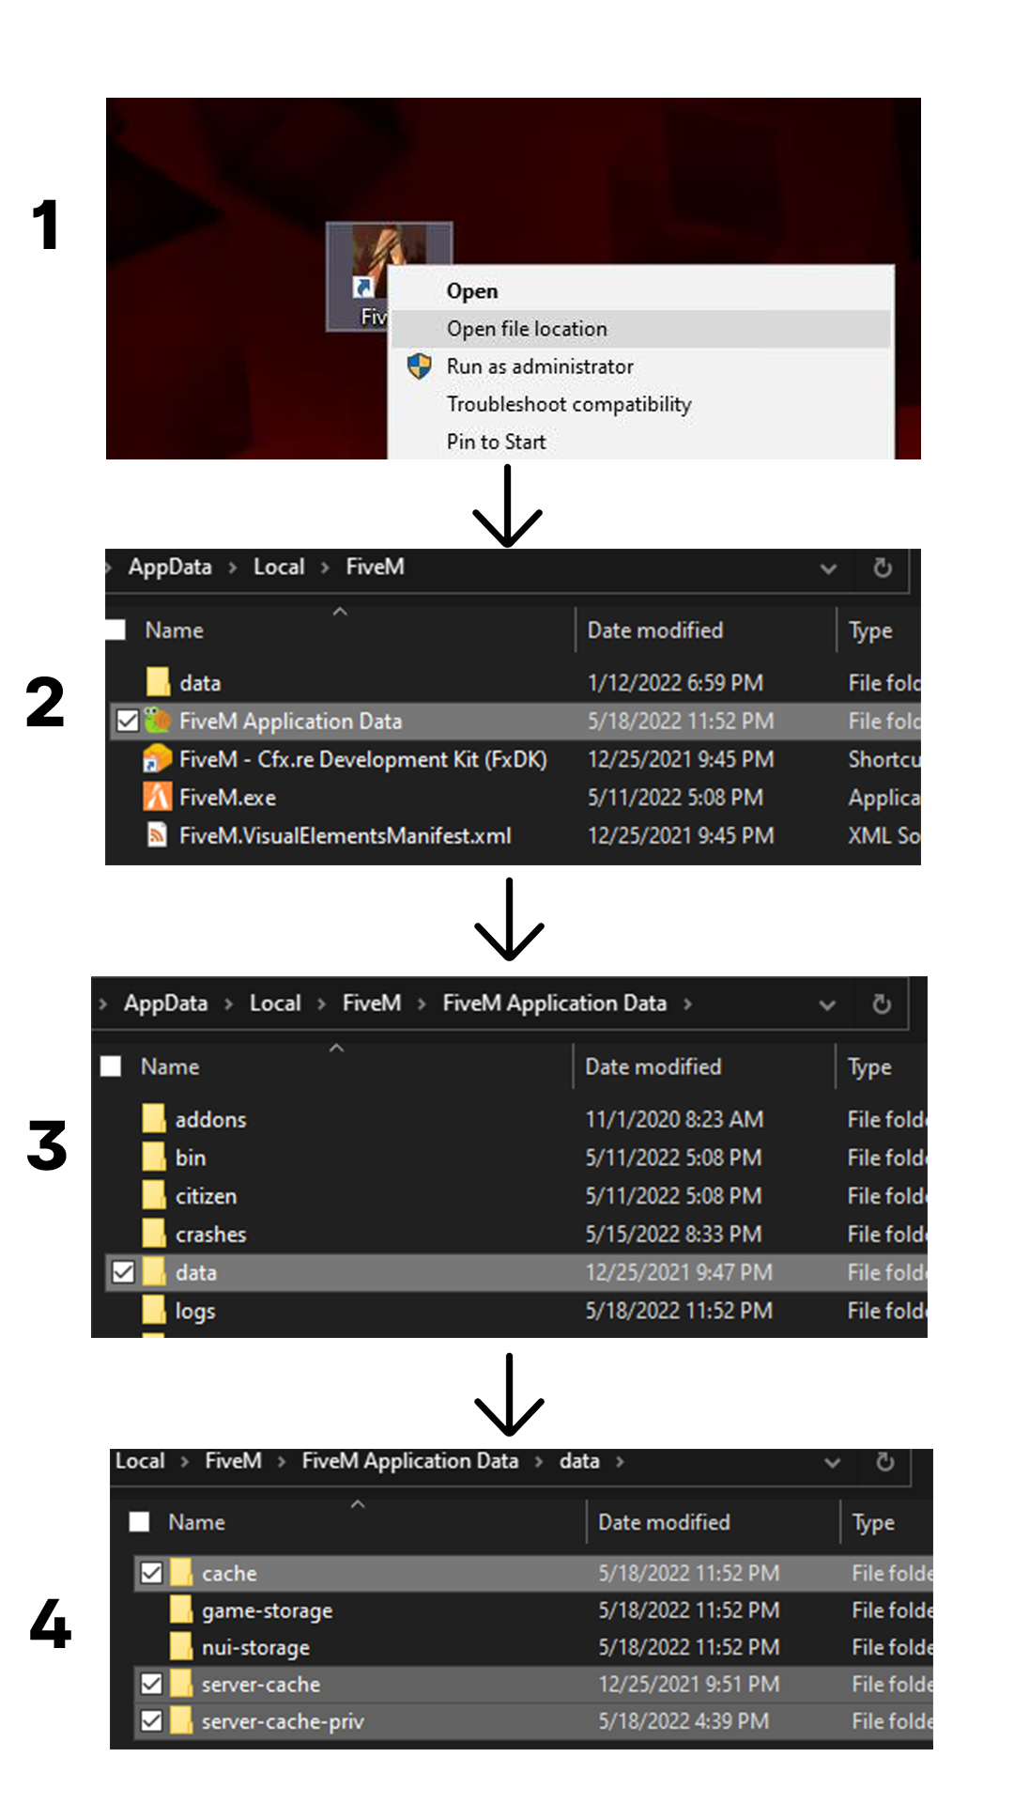The height and width of the screenshot is (1804, 1014).
Task: Click the 'crashes' folder icon
Action: click(x=154, y=1234)
